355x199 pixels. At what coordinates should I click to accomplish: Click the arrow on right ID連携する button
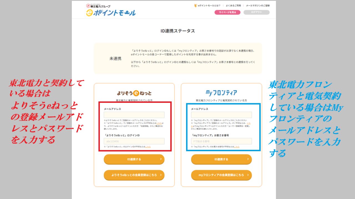tap(248, 159)
